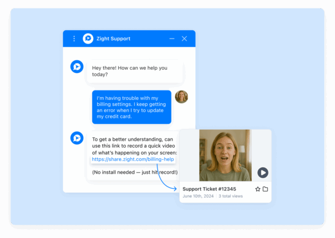
Task: Star the Support Ticket #12345 recording
Action: tap(257, 189)
